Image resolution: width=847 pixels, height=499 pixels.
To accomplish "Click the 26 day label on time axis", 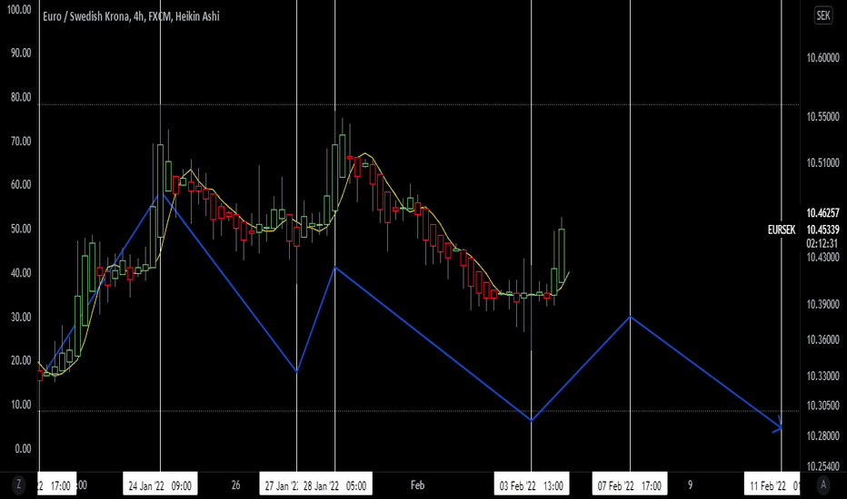I will pos(235,485).
